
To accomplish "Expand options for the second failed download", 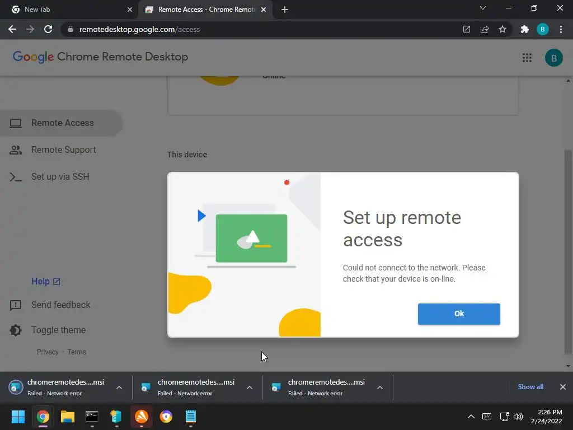I will click(x=250, y=387).
